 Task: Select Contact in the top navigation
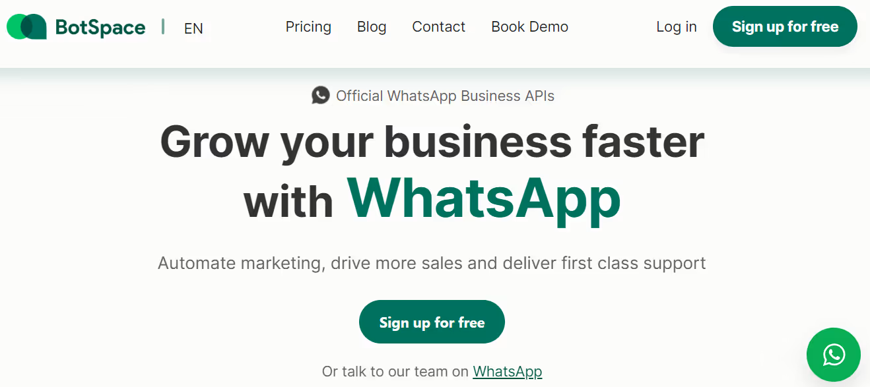[438, 27]
